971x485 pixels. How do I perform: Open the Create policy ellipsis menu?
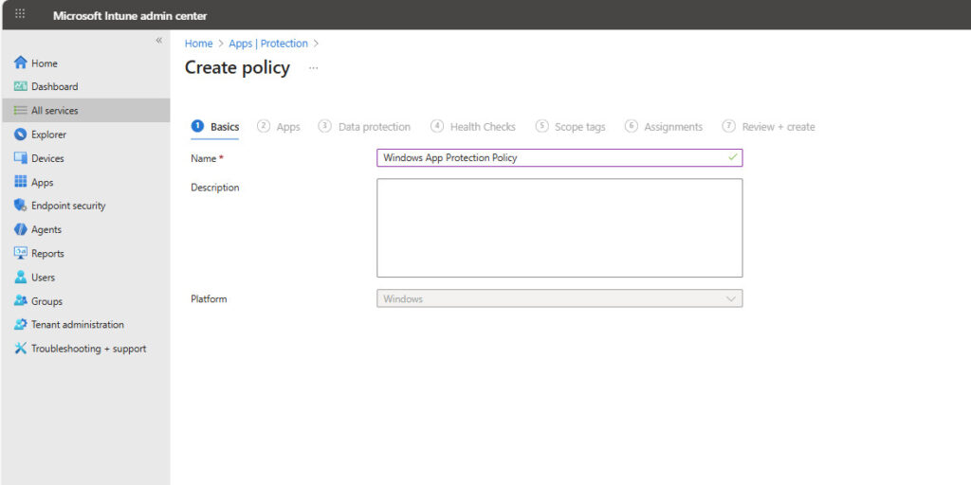(x=314, y=68)
